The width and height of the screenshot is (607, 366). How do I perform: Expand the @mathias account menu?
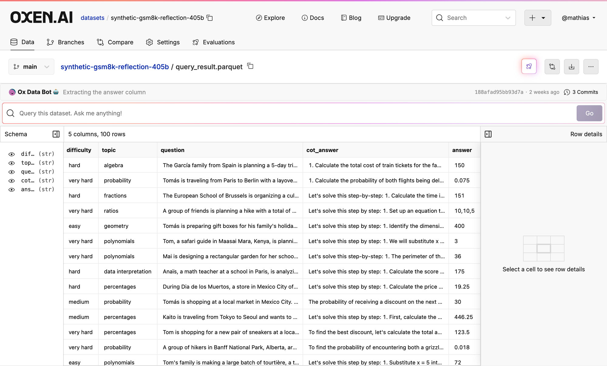click(x=578, y=18)
